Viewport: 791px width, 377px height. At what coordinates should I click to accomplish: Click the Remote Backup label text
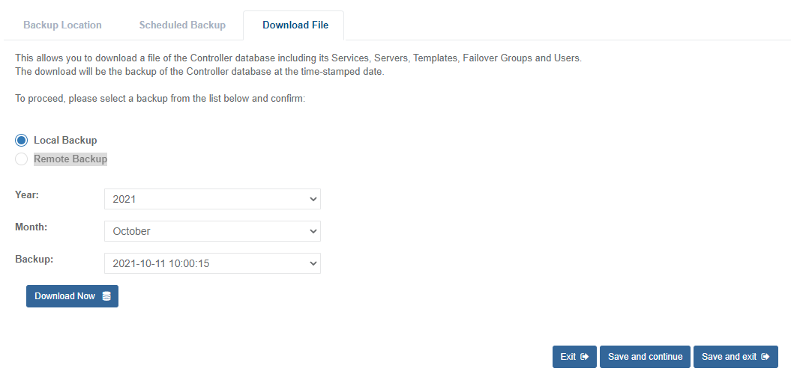click(70, 159)
